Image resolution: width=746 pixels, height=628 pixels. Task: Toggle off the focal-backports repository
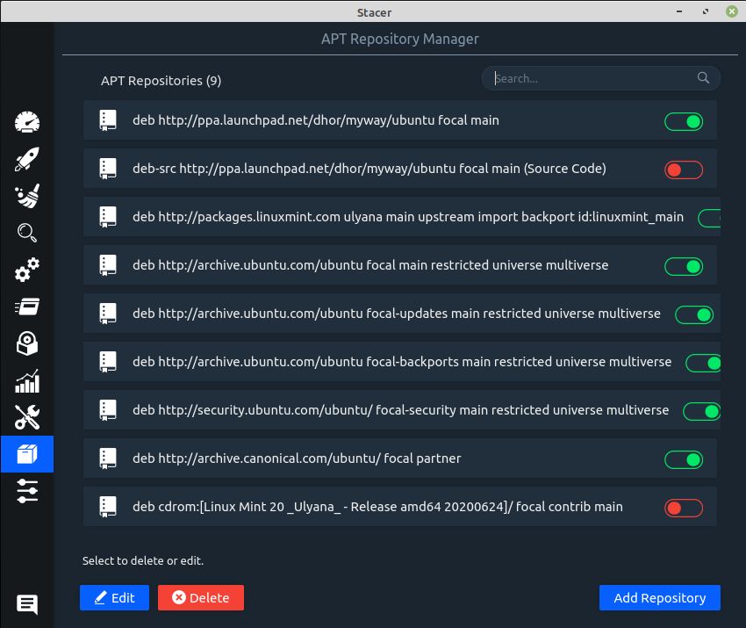(x=703, y=364)
